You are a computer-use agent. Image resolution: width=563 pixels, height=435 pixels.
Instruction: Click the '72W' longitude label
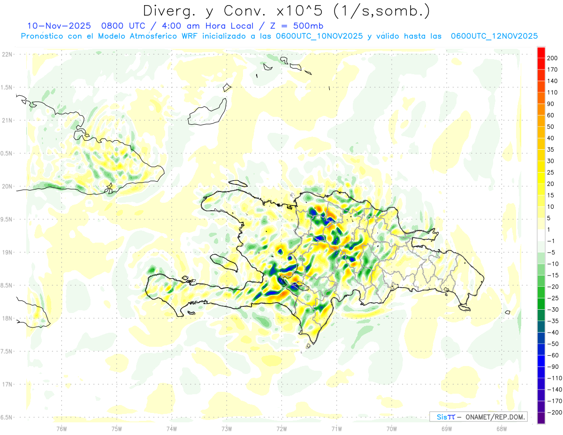(281, 428)
